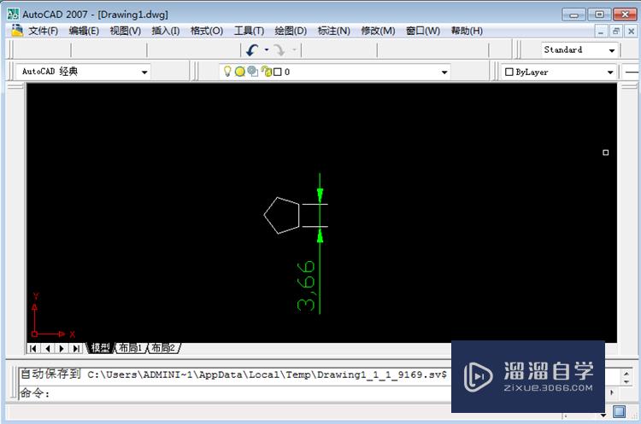The image size is (641, 424).
Task: Open the 视图(V) menu
Action: point(125,31)
